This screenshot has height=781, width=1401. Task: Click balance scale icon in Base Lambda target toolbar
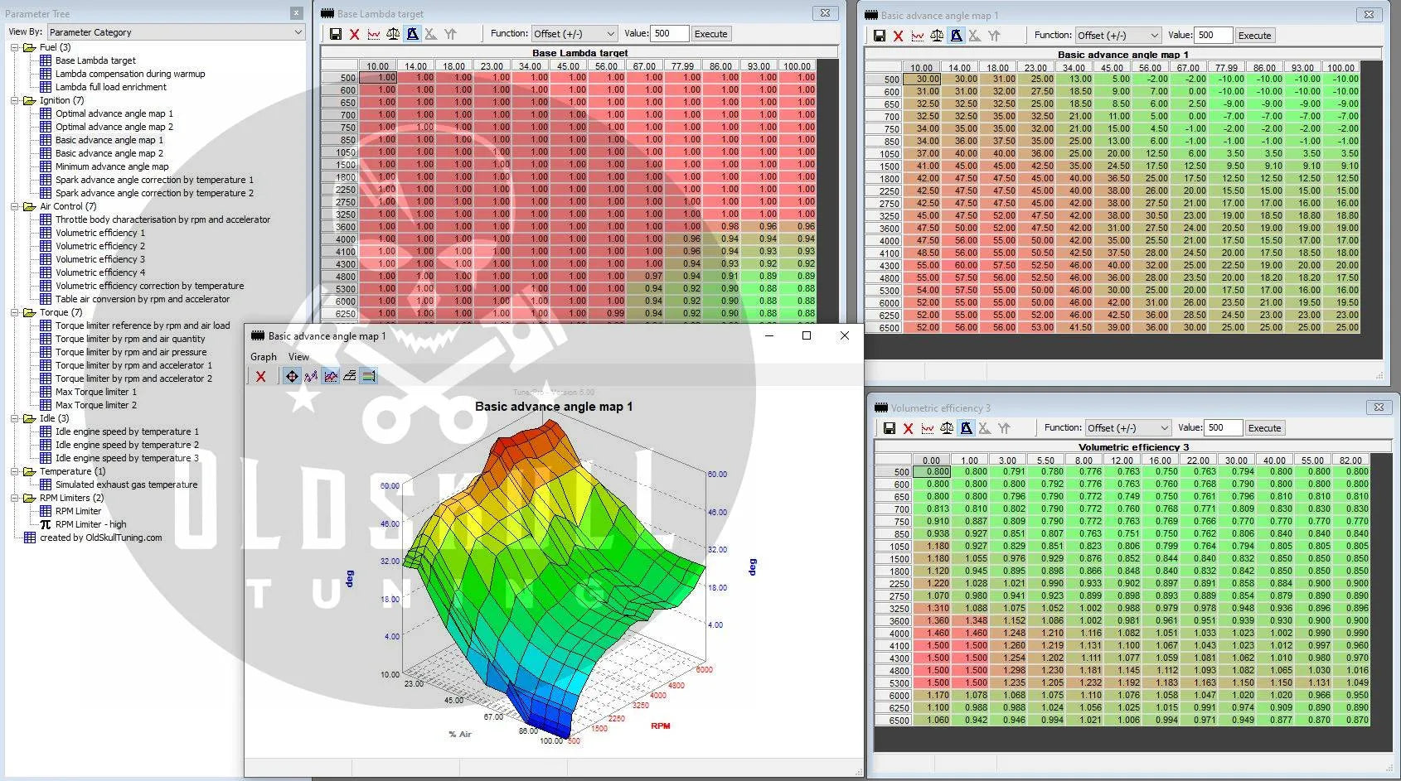393,34
